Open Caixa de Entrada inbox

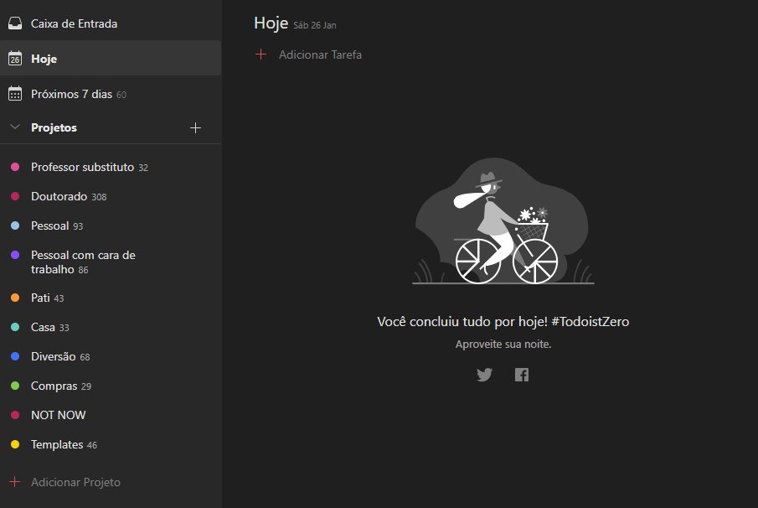[111, 23]
